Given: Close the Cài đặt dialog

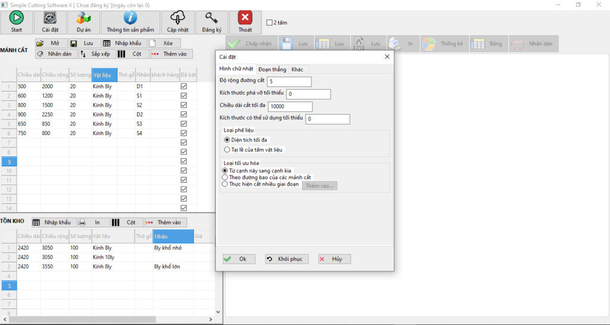Looking at the screenshot, I should [387, 57].
